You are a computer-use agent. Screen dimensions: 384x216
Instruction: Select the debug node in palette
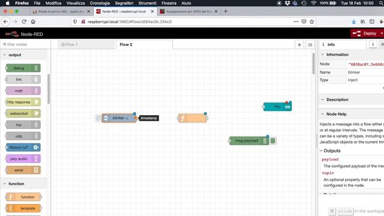point(23,68)
